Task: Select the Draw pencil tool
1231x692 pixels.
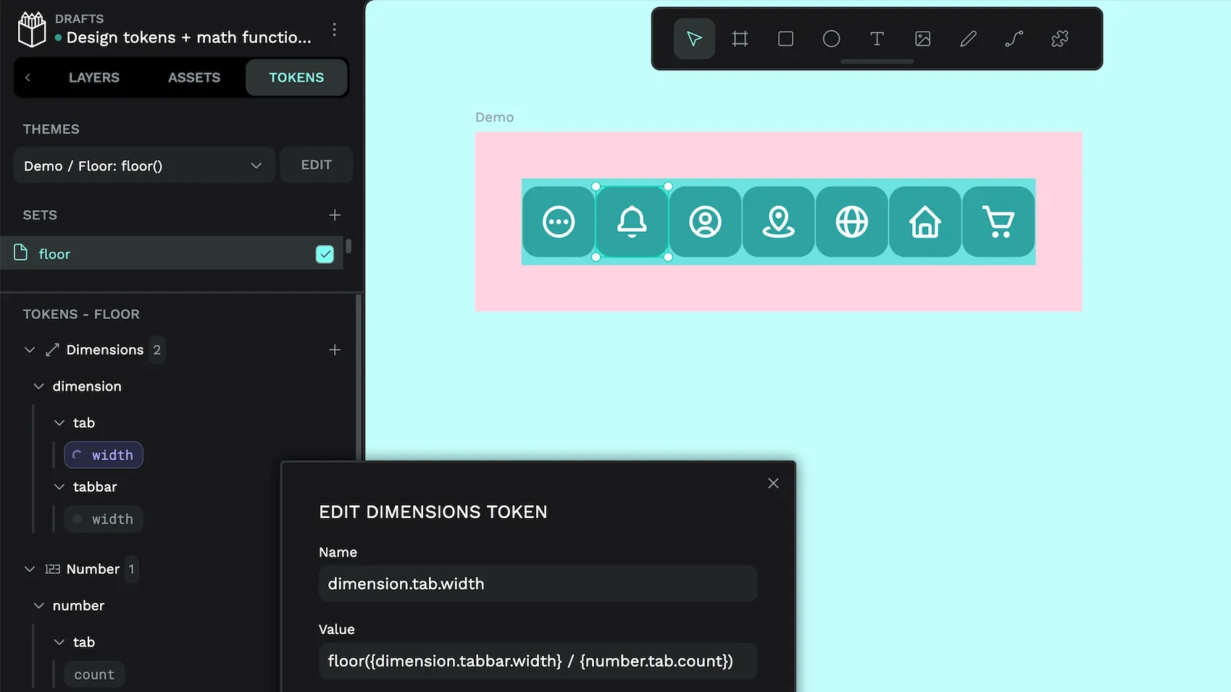Action: tap(968, 38)
